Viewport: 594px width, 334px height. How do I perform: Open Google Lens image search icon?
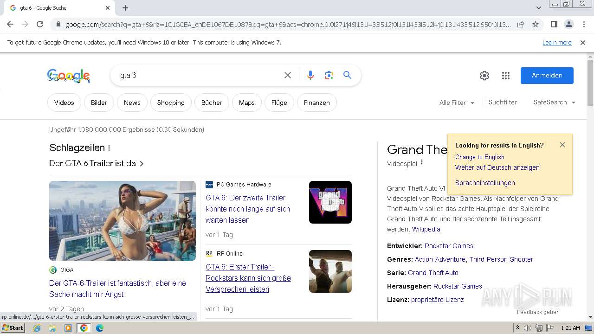(x=329, y=75)
